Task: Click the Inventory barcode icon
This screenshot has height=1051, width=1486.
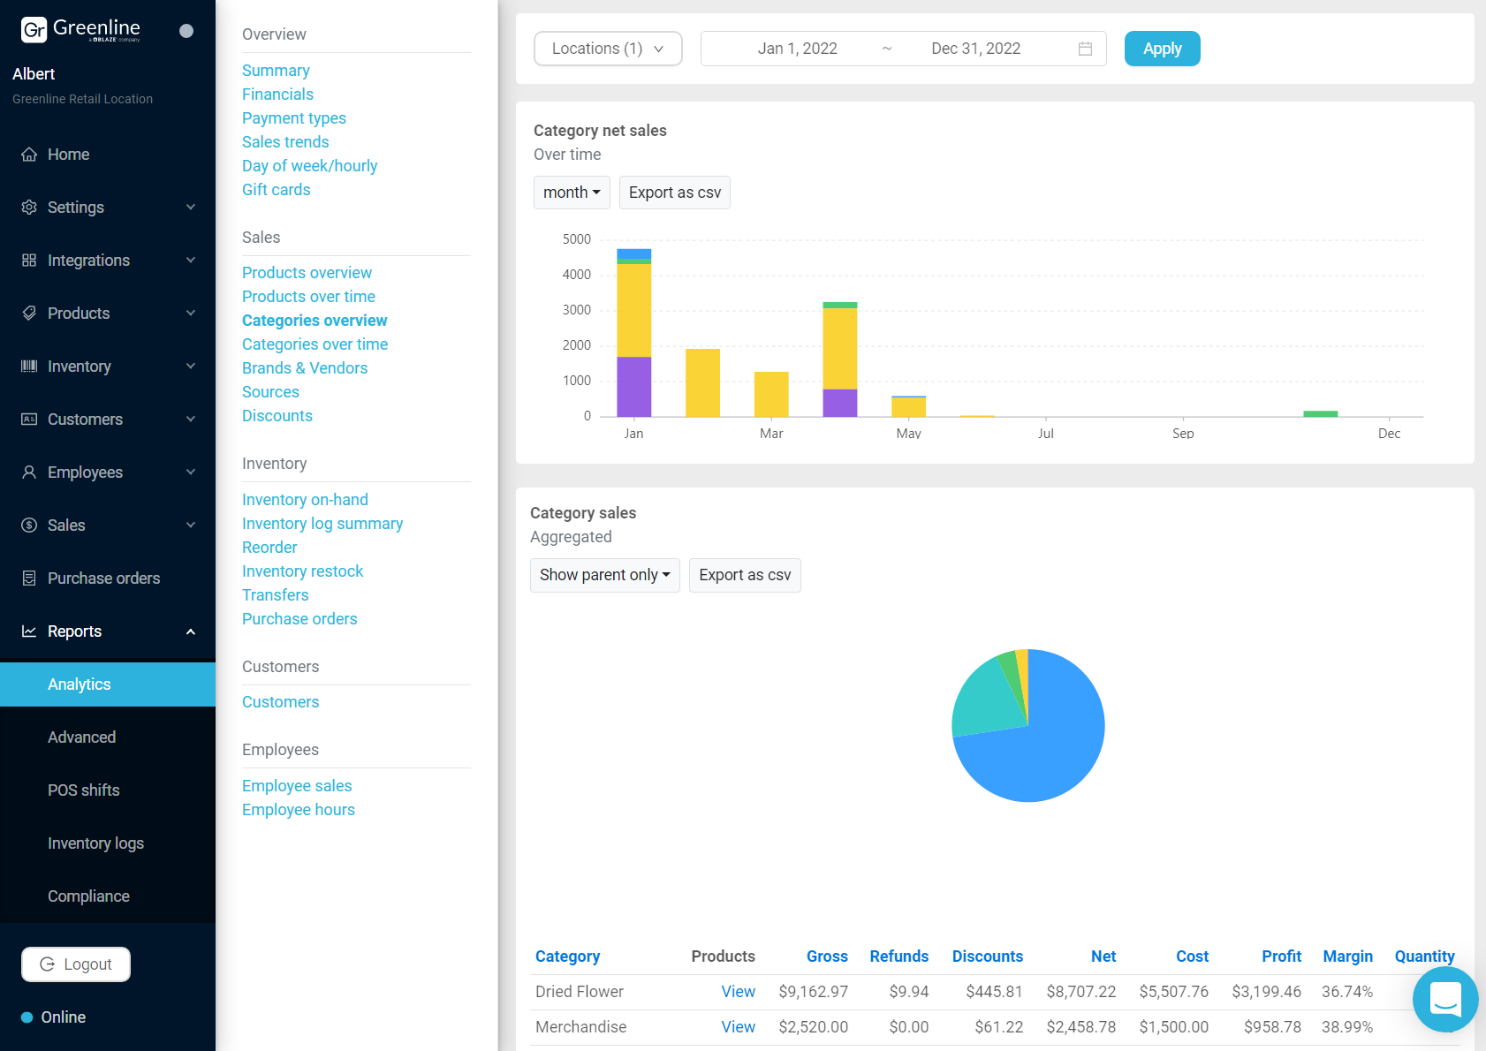Action: [29, 367]
